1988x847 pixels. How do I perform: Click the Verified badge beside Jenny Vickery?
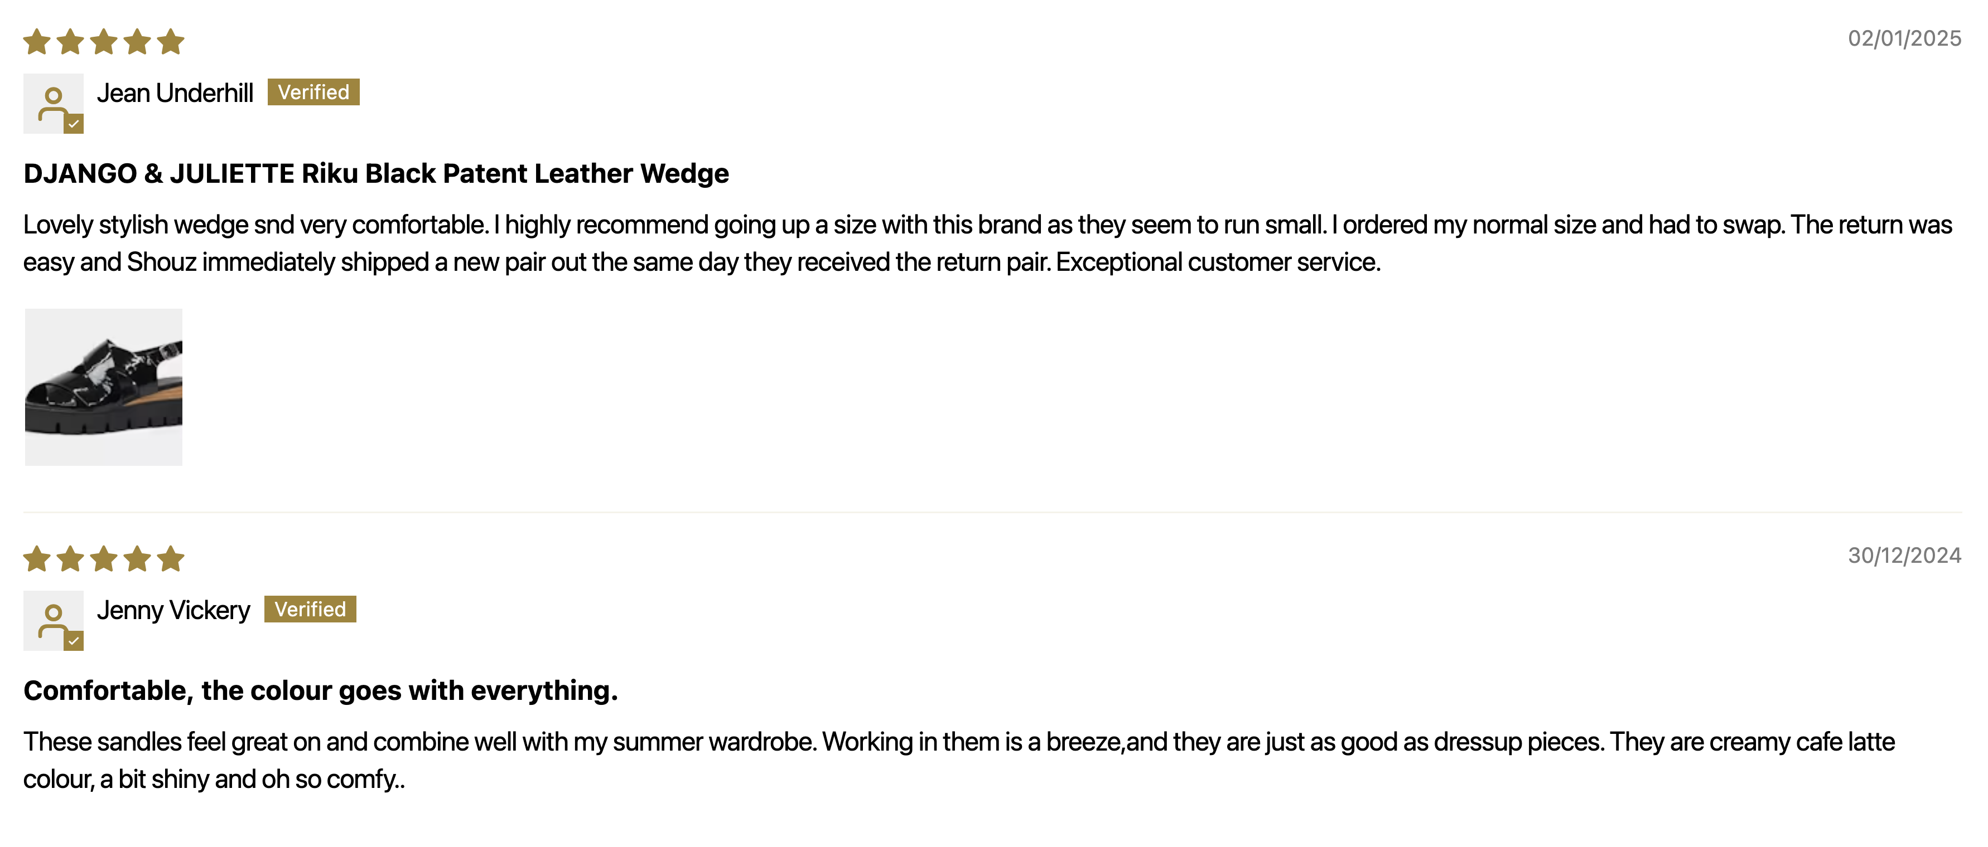(310, 610)
